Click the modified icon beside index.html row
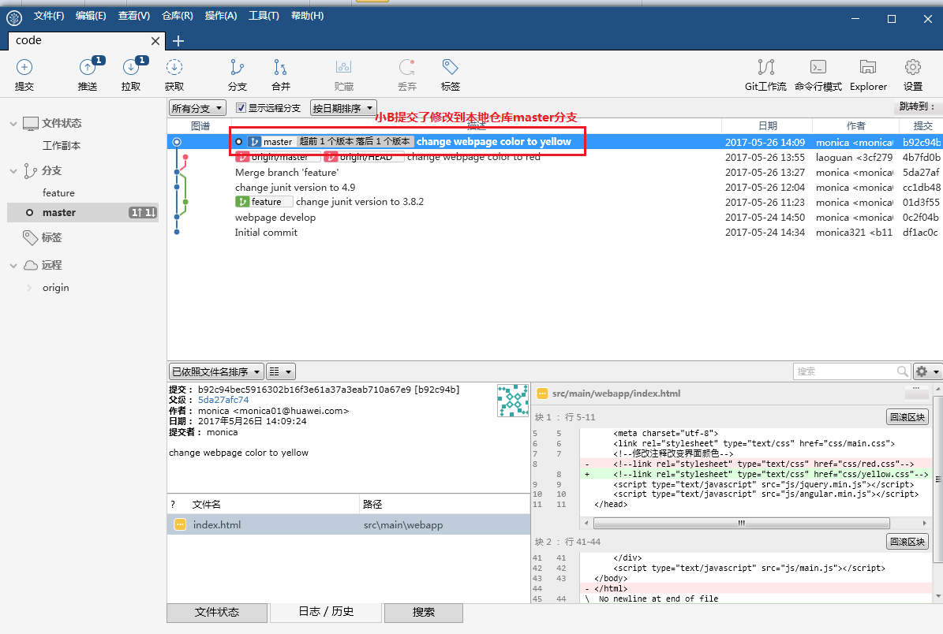The image size is (943, 634). click(x=180, y=524)
